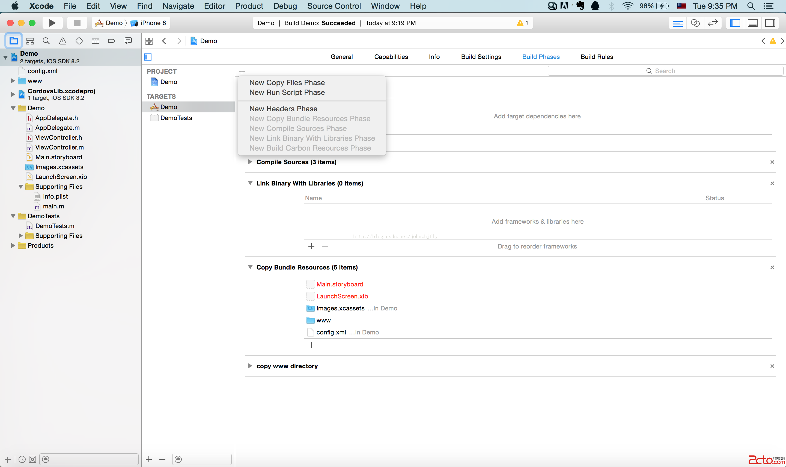Toggle the bottom Debug area visibility
Screen dimensions: 786x467
click(x=752, y=23)
